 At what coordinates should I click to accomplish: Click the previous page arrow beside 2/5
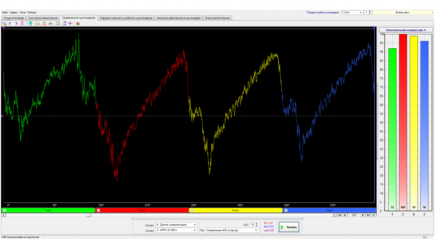(345, 215)
